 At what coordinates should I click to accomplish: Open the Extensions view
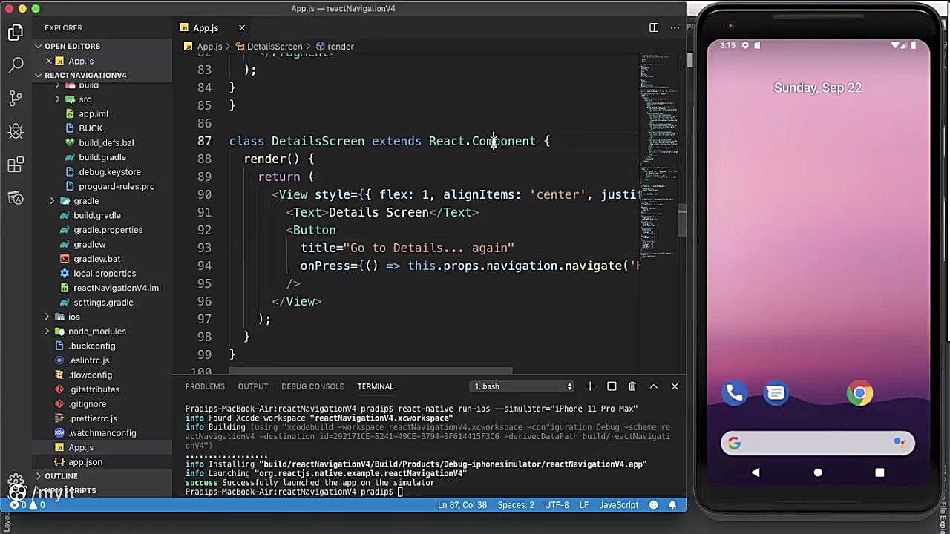(16, 165)
